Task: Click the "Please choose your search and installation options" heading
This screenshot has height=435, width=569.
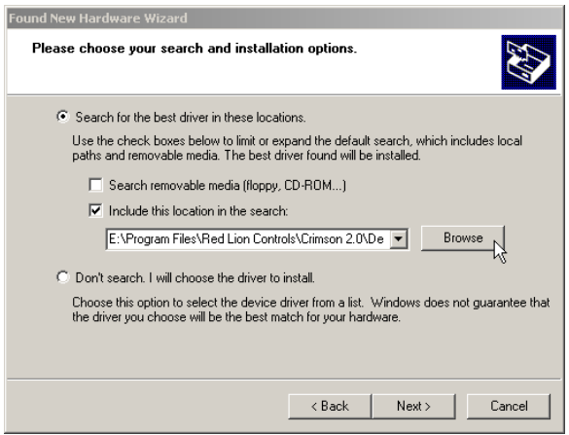Action: point(195,49)
